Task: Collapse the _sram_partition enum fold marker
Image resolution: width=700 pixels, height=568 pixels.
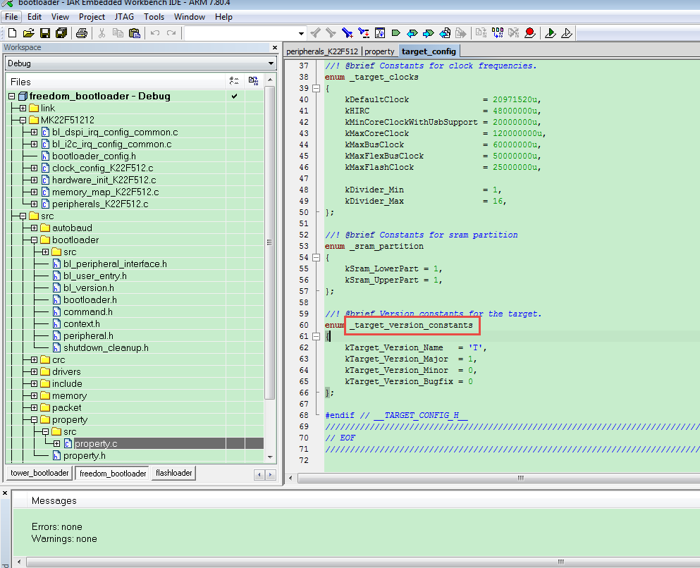Action: [x=315, y=258]
